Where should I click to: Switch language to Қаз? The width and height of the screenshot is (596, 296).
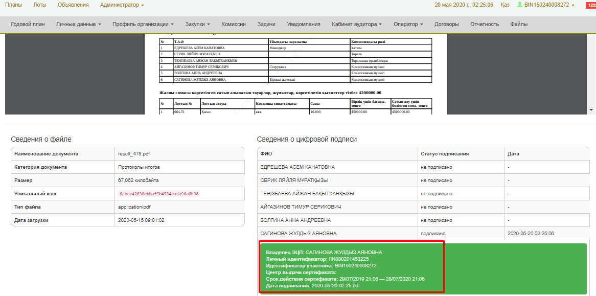tap(505, 5)
